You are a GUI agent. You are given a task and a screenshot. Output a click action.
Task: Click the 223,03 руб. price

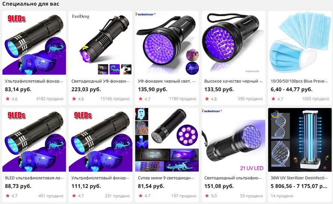click(86, 89)
